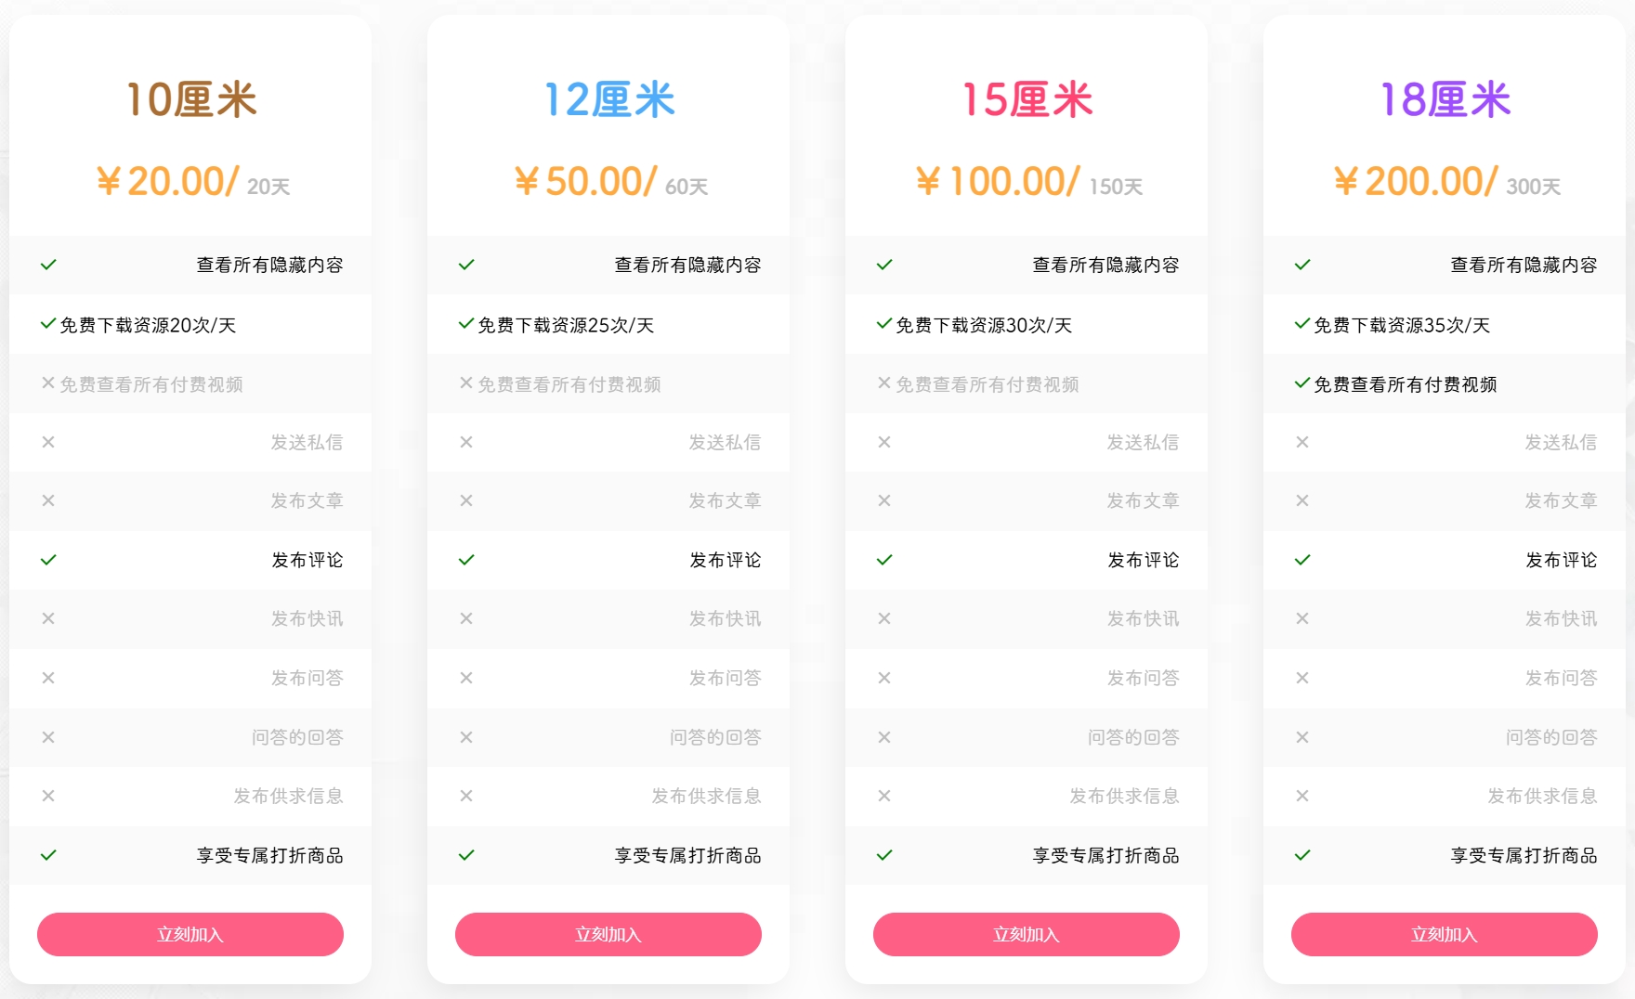
Task: Join the 18厘米 plan via 立刻加入
Action: pos(1445,934)
